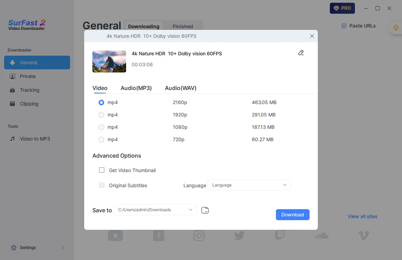Click the Video to MP3 music note icon
Viewport: 402px width, 260px height.
click(12, 139)
